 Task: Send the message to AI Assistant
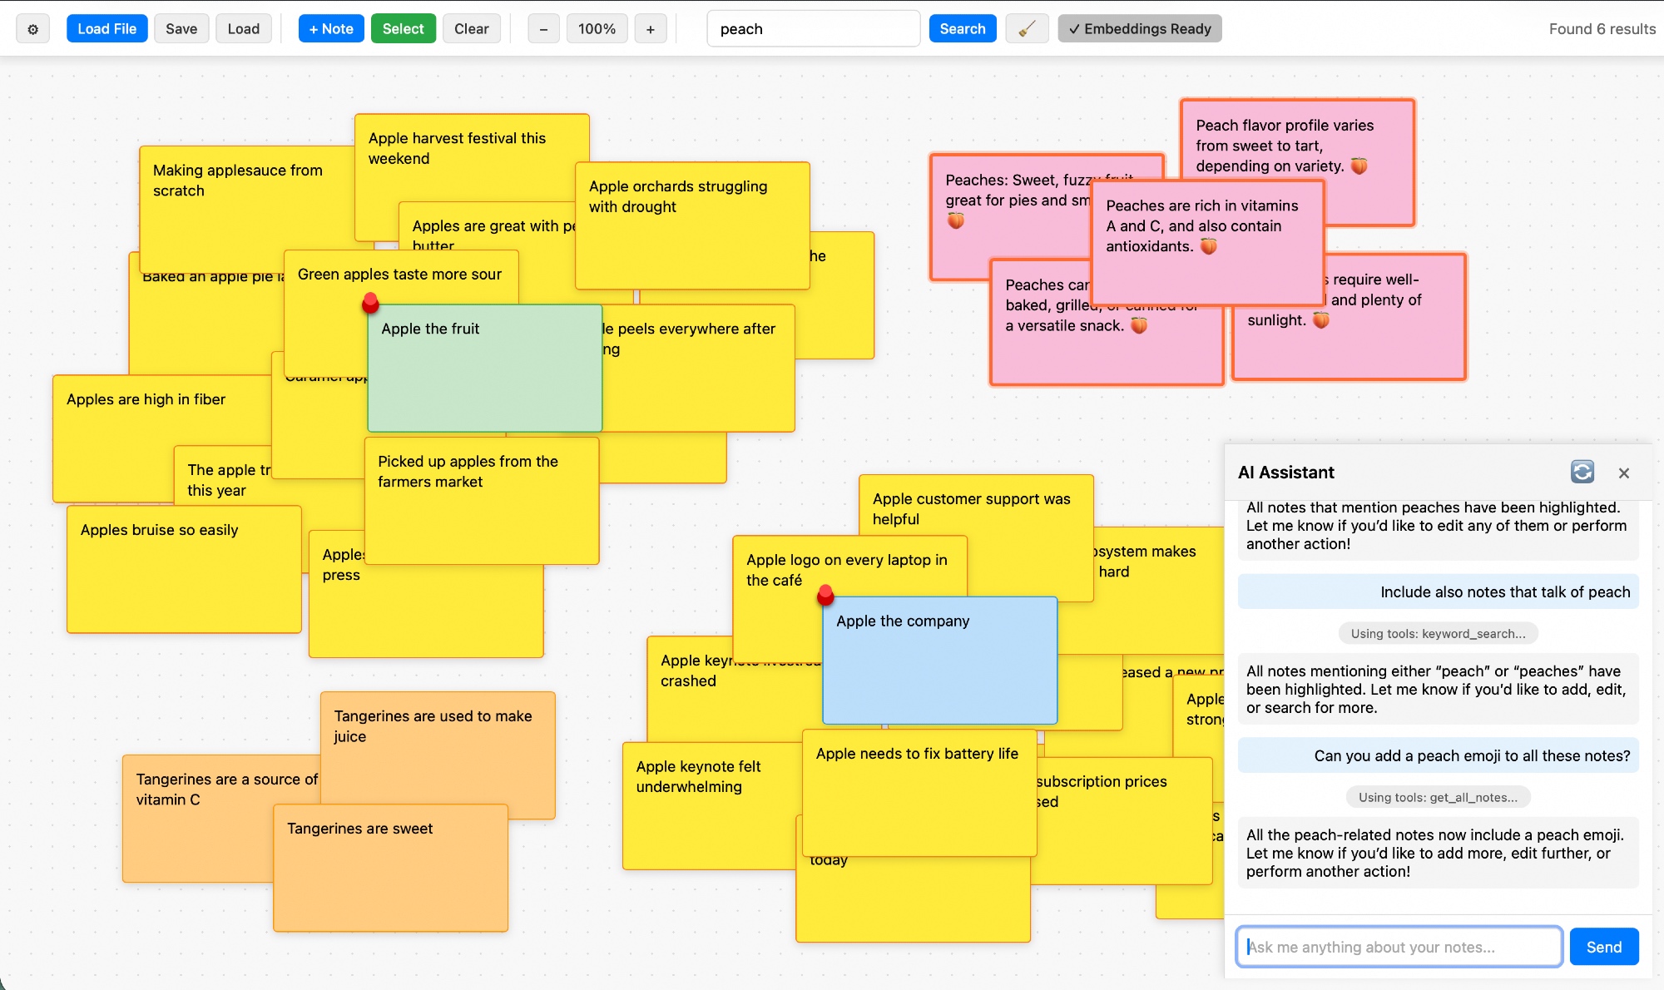click(x=1603, y=947)
